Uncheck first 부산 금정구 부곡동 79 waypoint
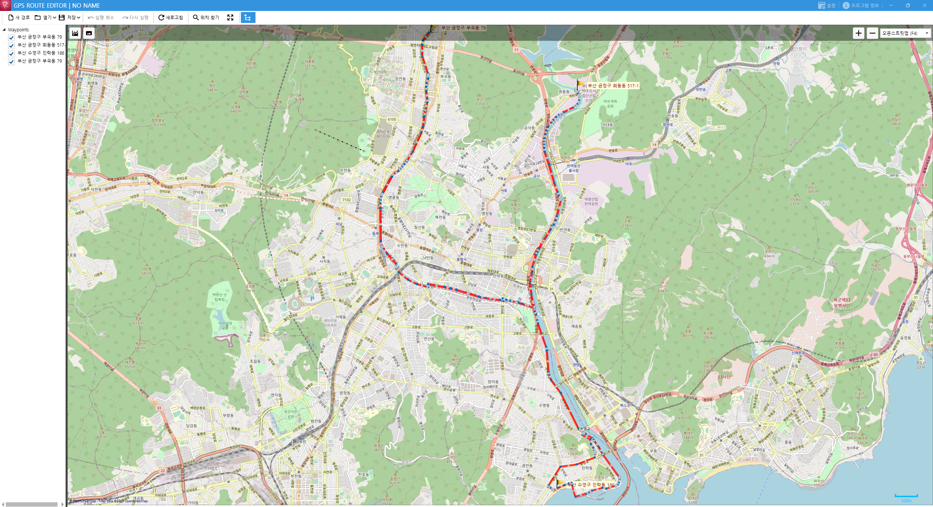933x507 pixels. 11,38
